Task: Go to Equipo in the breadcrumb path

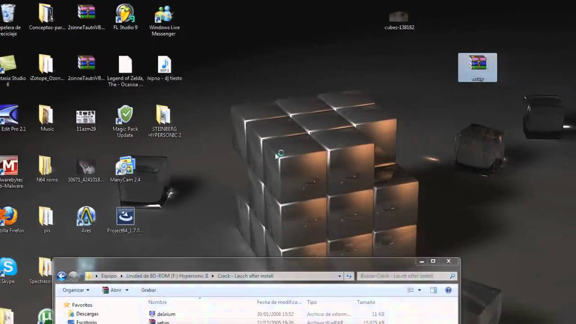Action: point(109,276)
